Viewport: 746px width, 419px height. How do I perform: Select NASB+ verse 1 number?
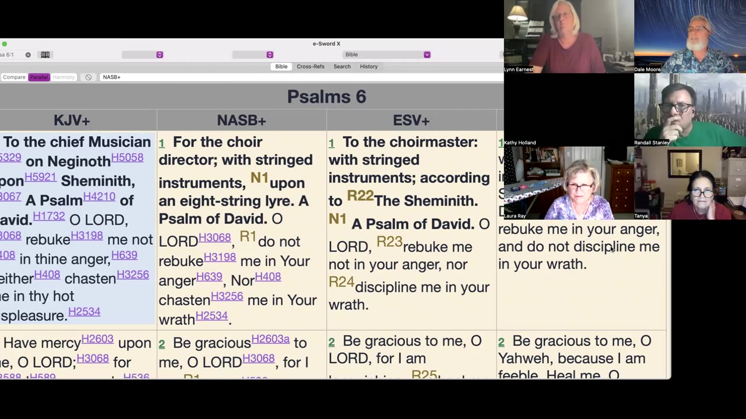[161, 143]
